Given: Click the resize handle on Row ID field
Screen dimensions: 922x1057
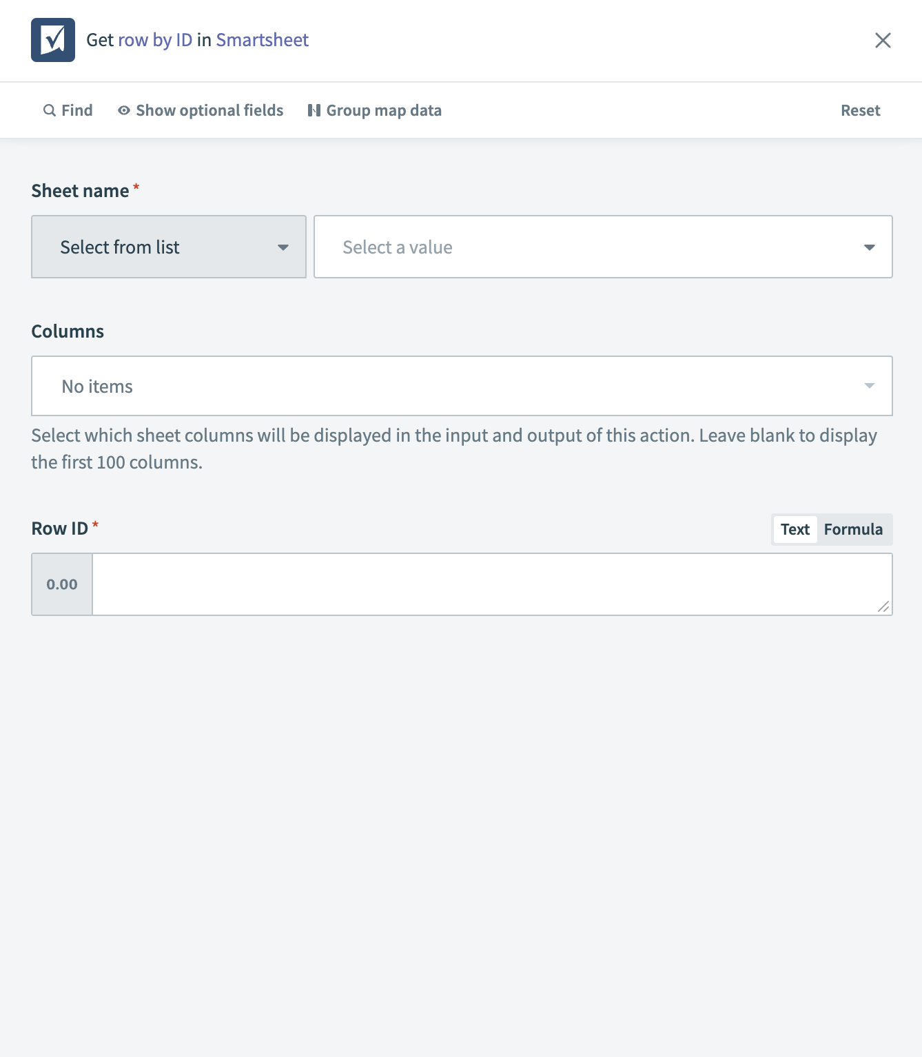Looking at the screenshot, I should (884, 607).
